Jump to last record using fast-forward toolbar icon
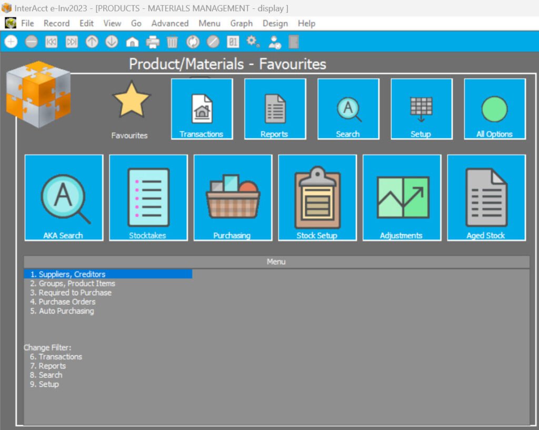The height and width of the screenshot is (430, 539). 72,42
